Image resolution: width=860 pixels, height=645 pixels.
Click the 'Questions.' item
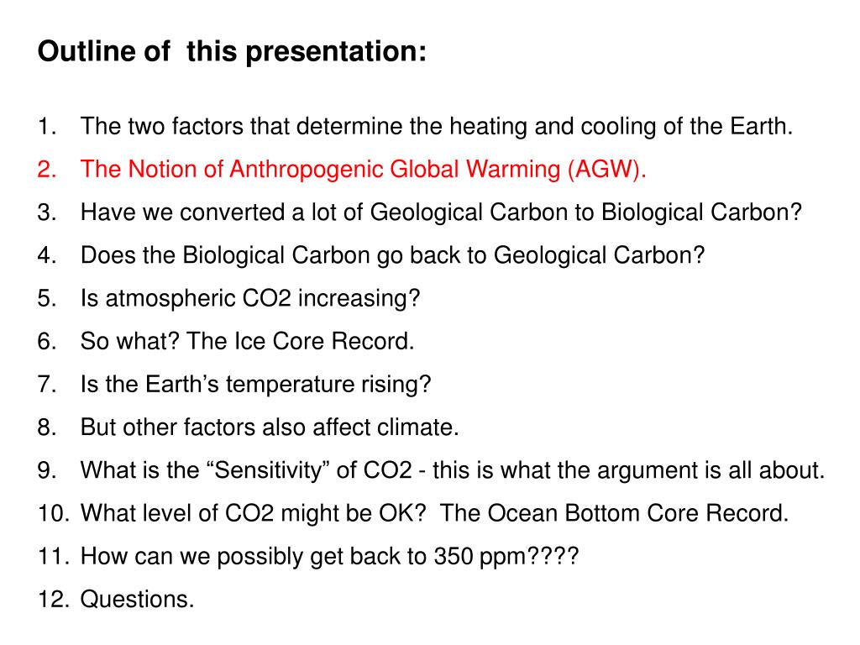point(137,599)
